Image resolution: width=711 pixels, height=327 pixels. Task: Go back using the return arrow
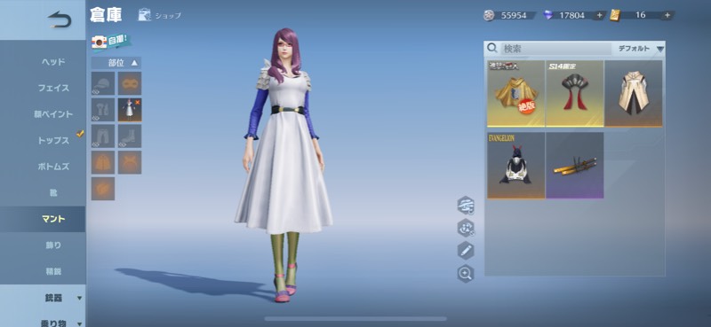coord(60,19)
